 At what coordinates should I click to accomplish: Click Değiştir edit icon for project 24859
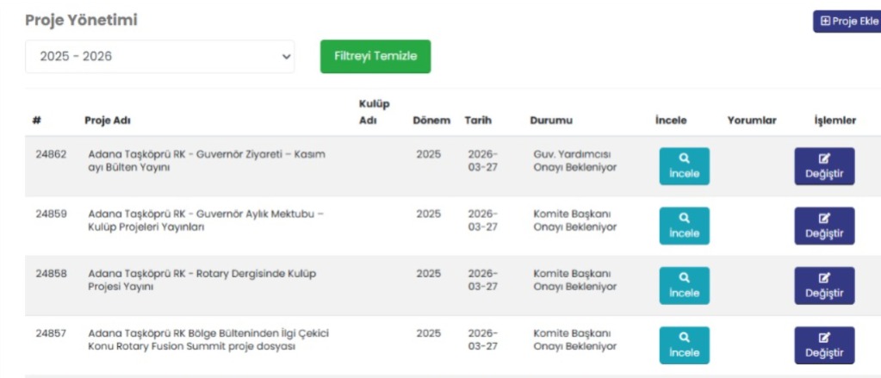(x=824, y=219)
